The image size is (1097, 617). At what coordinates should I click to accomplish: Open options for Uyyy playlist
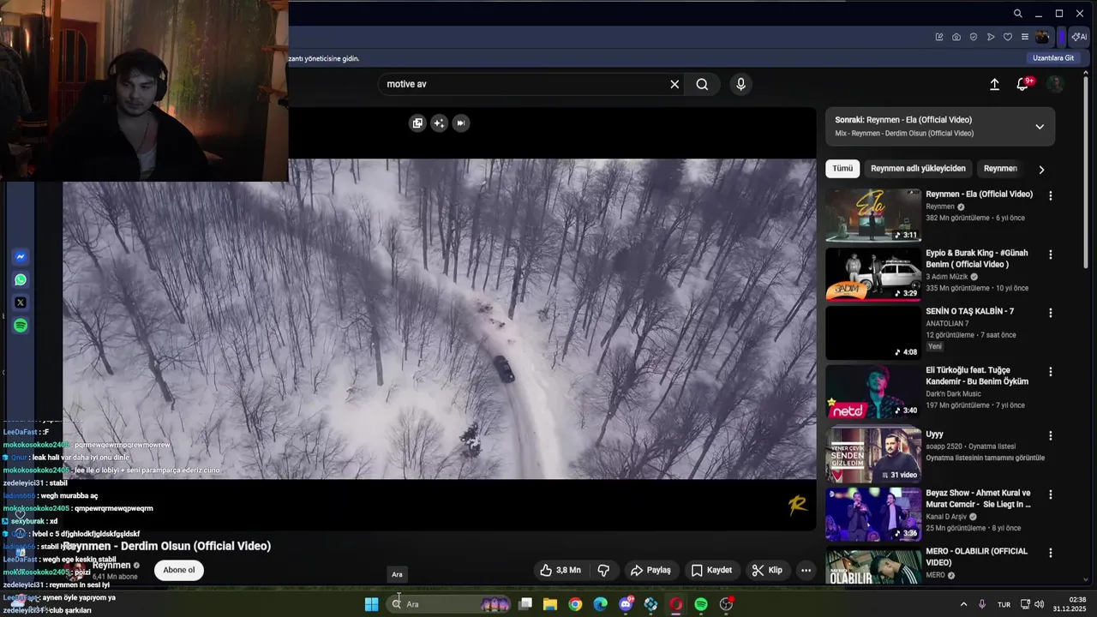pos(1050,435)
